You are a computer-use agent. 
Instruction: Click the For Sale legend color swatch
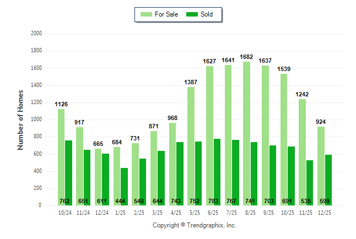[147, 14]
